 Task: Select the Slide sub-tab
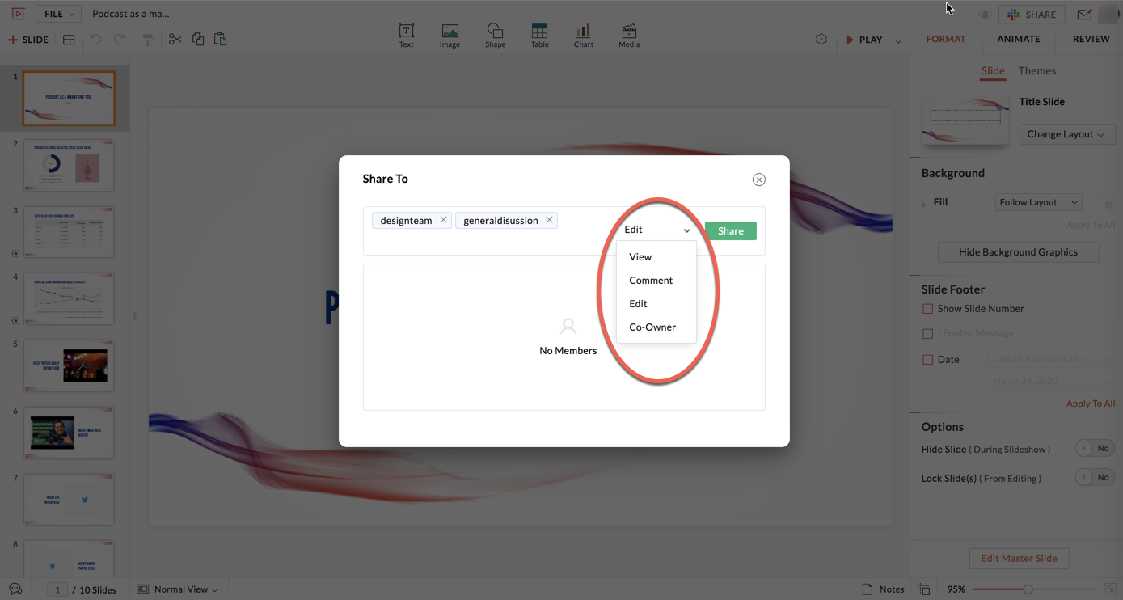pos(993,71)
